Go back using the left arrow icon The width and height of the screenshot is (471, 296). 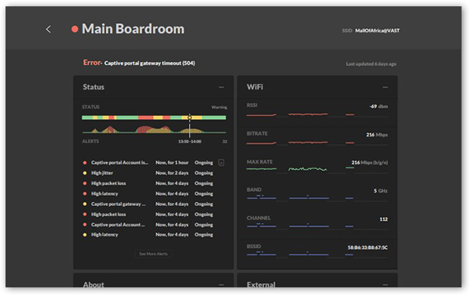[x=49, y=29]
